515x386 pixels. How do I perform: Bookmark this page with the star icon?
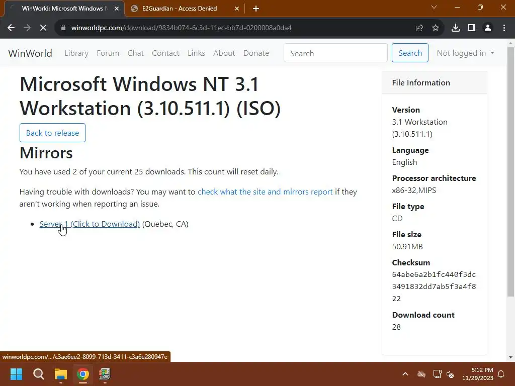pyautogui.click(x=436, y=28)
